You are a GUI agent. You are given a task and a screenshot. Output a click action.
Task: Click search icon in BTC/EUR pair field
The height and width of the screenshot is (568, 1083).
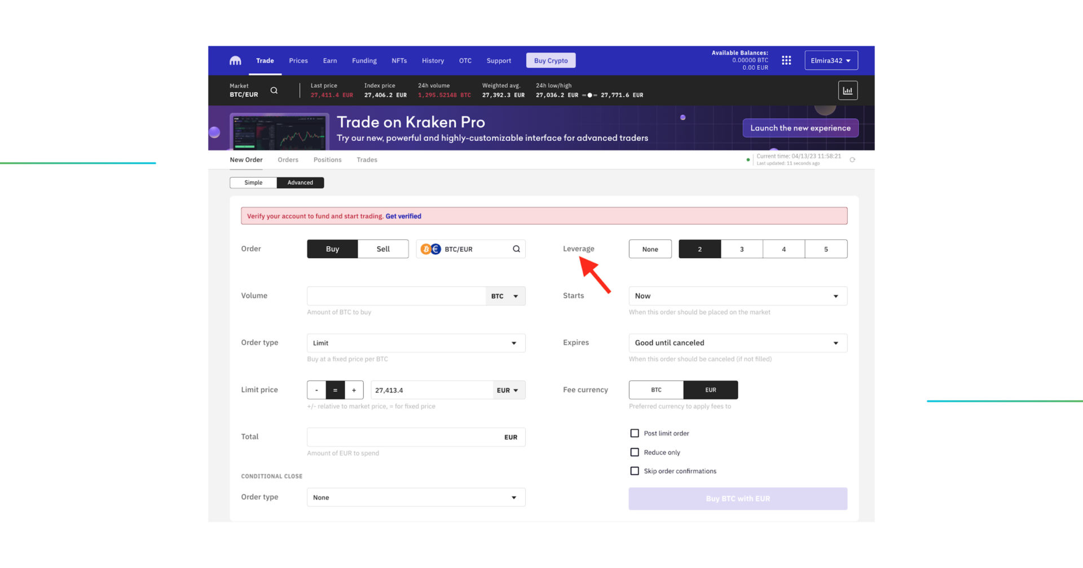coord(516,249)
